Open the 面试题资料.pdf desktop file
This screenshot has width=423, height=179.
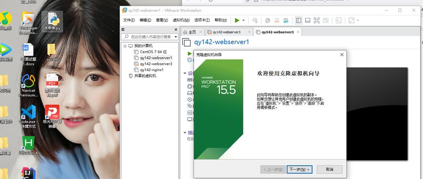tap(52, 85)
